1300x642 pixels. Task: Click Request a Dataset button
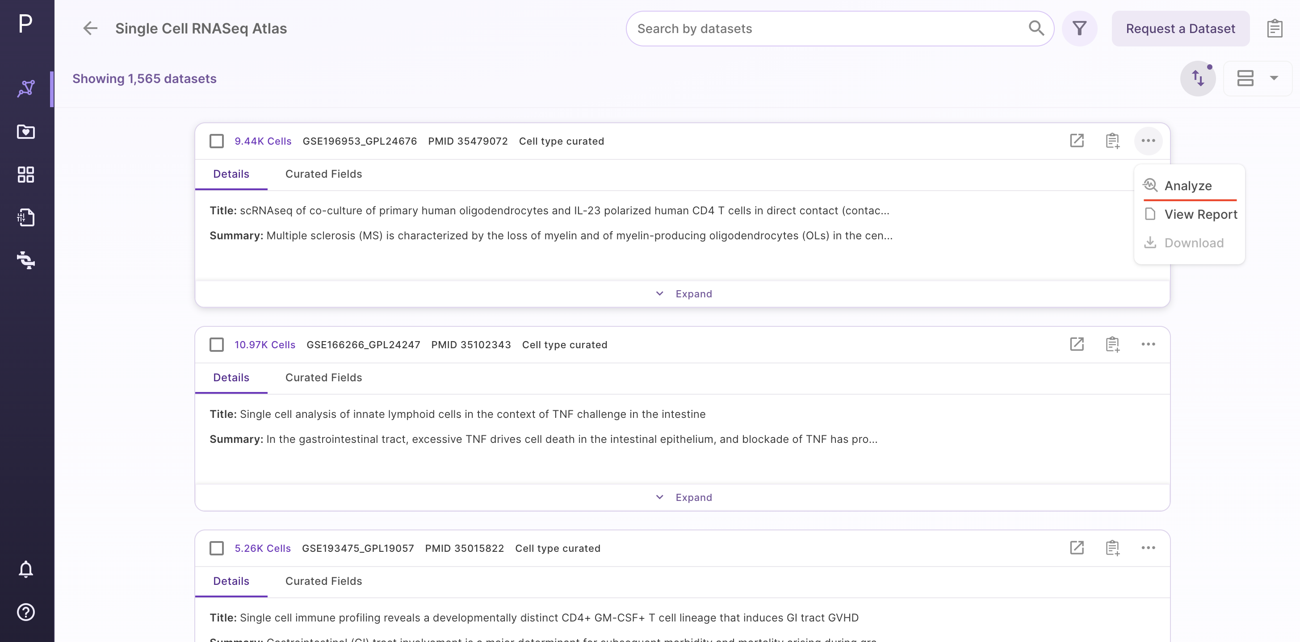tap(1180, 28)
